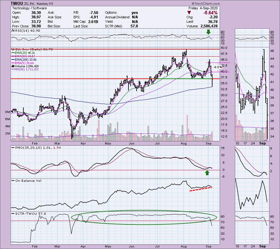The image size is (280, 249).
Task: Click the header Volume value 2,586,428
Action: 209,26
